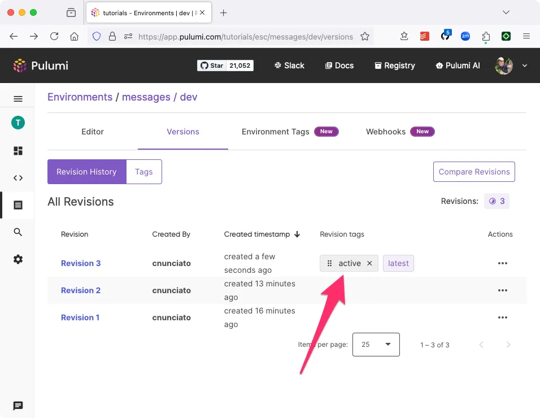The image size is (540, 418).
Task: Open Registry from the header
Action: coord(395,66)
